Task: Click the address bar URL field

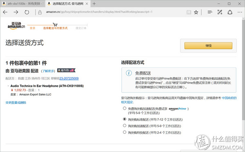Action: (x=99, y=12)
